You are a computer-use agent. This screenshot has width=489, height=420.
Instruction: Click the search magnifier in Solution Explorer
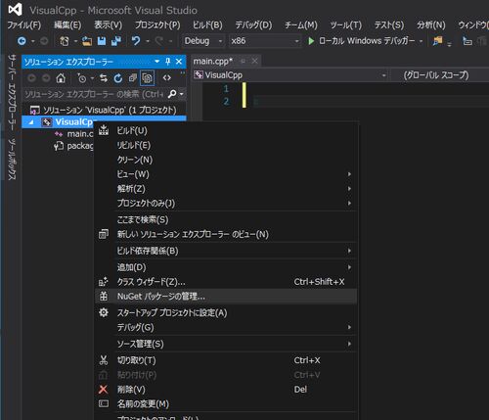(x=172, y=94)
